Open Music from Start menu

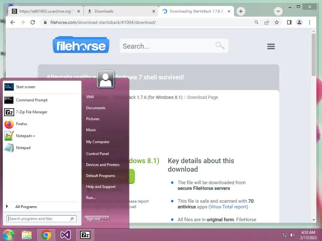tap(91, 130)
